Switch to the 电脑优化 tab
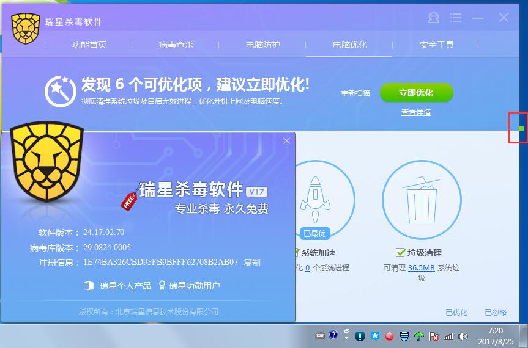 [349, 45]
